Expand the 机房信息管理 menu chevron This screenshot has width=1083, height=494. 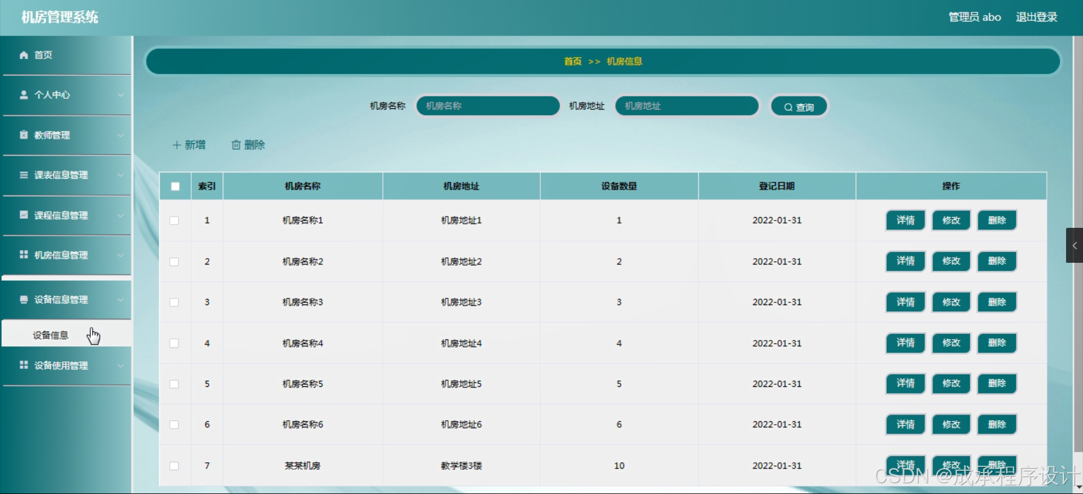click(x=120, y=255)
